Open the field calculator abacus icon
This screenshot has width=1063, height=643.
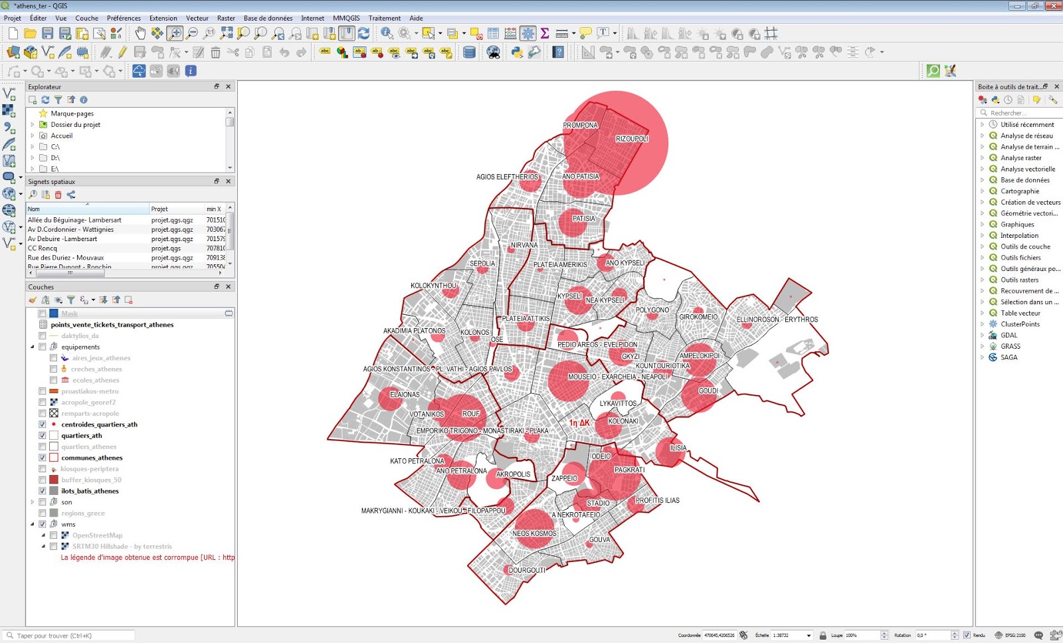coord(510,33)
